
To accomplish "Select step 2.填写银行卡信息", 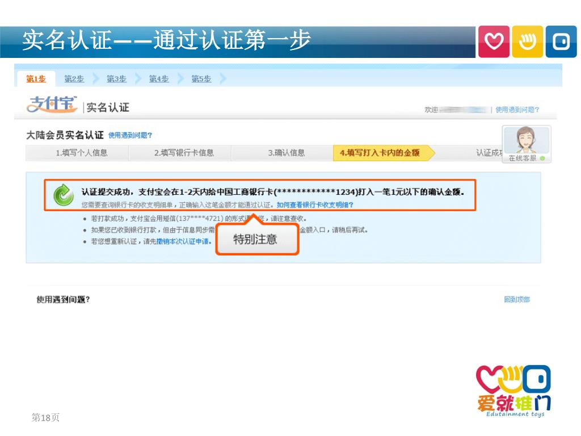I will tap(180, 153).
